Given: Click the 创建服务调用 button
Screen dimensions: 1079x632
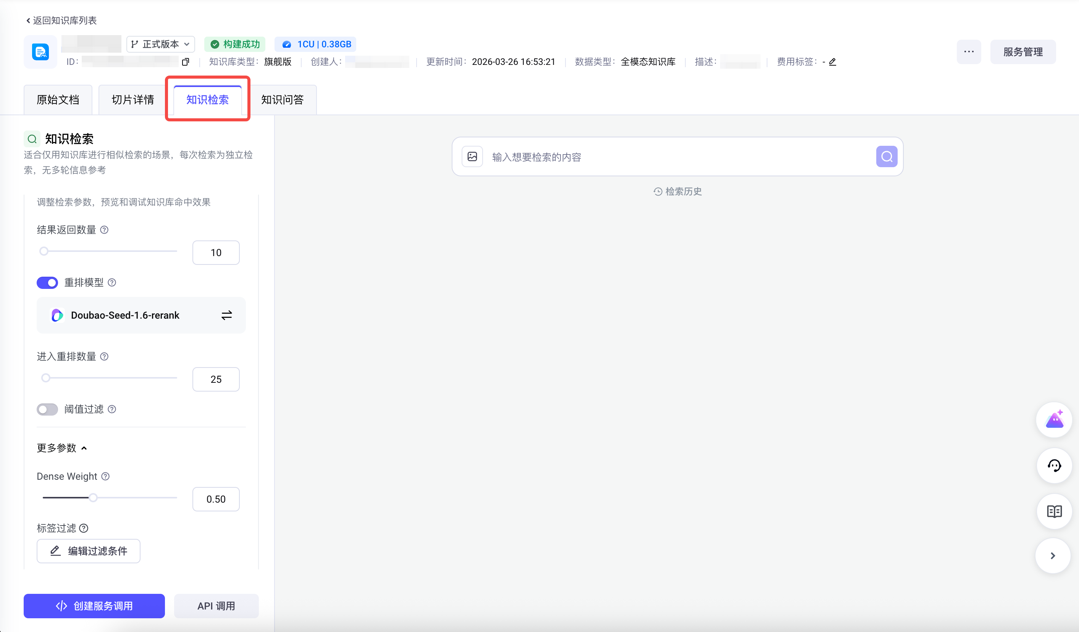Looking at the screenshot, I should tap(94, 606).
